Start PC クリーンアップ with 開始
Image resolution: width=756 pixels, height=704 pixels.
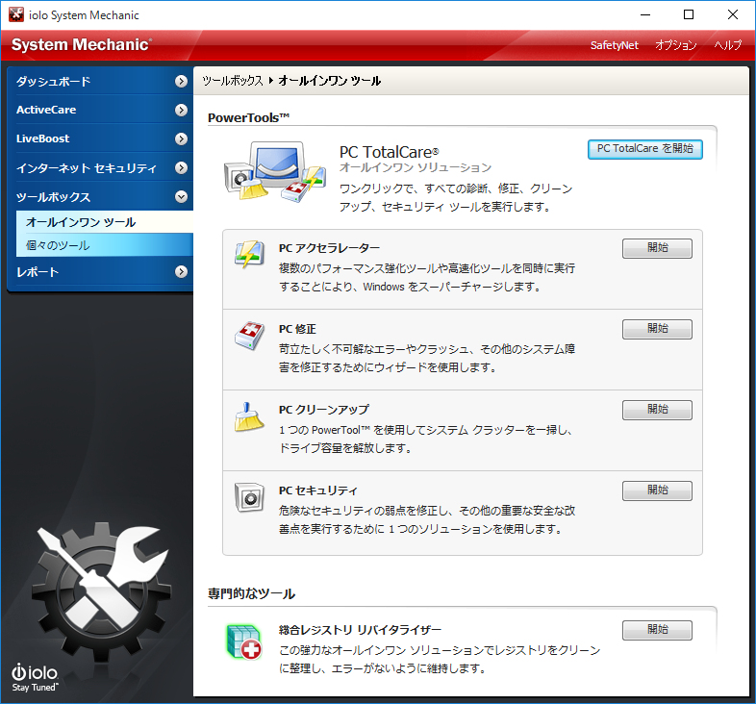[x=657, y=410]
